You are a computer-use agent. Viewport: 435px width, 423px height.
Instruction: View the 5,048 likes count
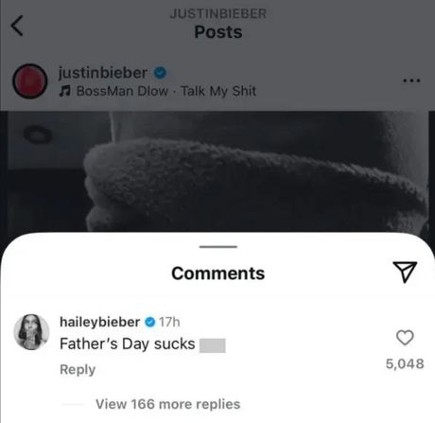405,363
